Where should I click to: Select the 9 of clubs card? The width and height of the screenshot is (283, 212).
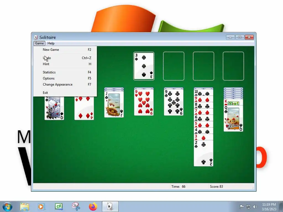click(x=174, y=102)
